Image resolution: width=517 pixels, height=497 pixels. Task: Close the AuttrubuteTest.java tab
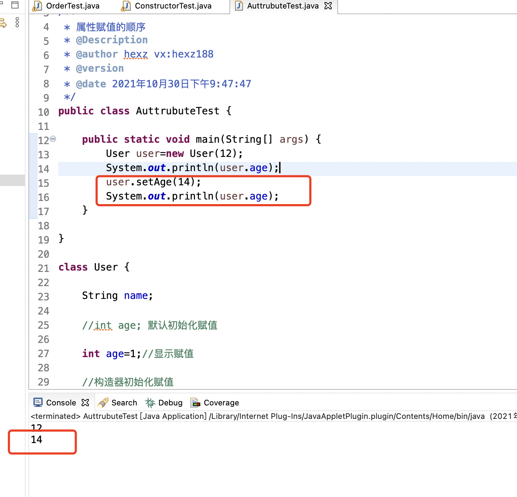tap(328, 6)
